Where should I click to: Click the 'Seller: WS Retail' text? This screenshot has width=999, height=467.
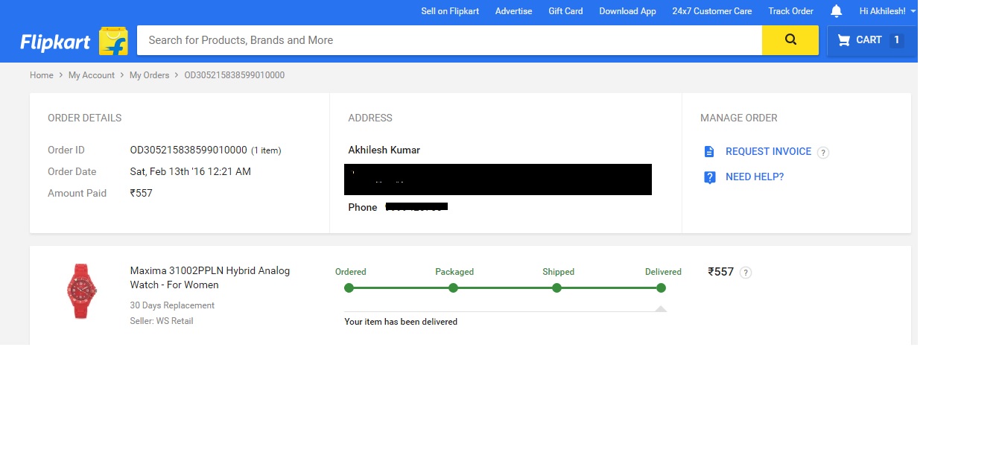coord(162,321)
